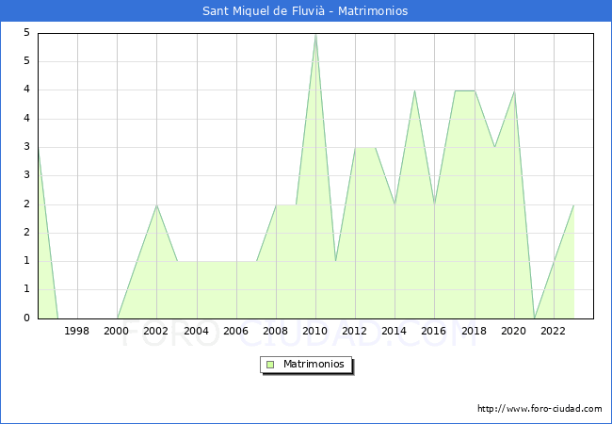Click the 2023 endpoint of the series
Image resolution: width=612 pixels, height=424 pixels.
pos(573,205)
